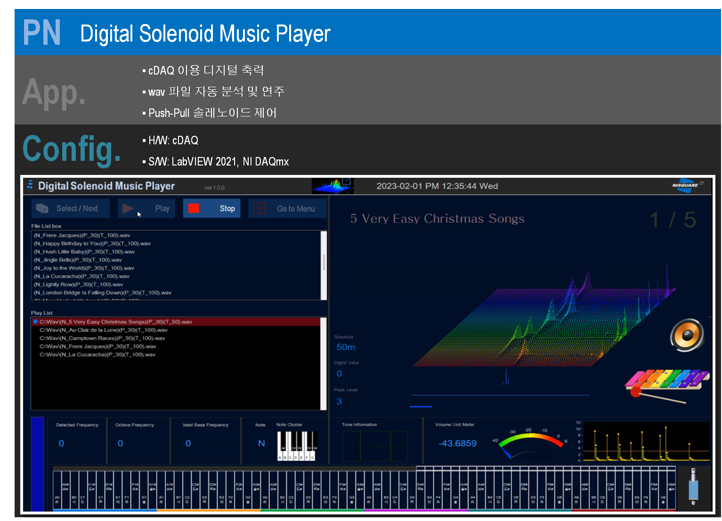Image resolution: width=722 pixels, height=521 pixels.
Task: Select Jingle Bells in the File List box
Action: pyautogui.click(x=78, y=260)
